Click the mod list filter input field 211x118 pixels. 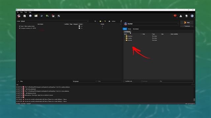pos(110,81)
